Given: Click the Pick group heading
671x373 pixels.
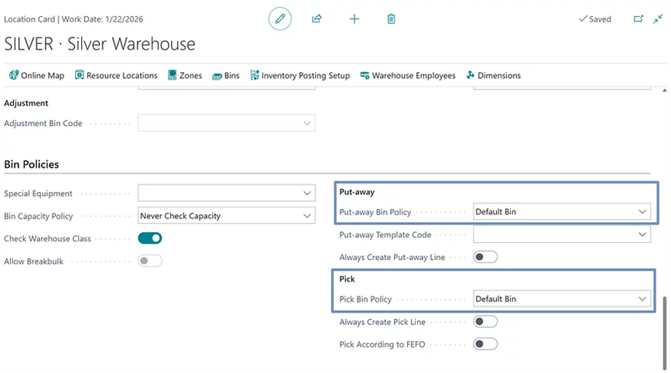Looking at the screenshot, I should (x=347, y=279).
